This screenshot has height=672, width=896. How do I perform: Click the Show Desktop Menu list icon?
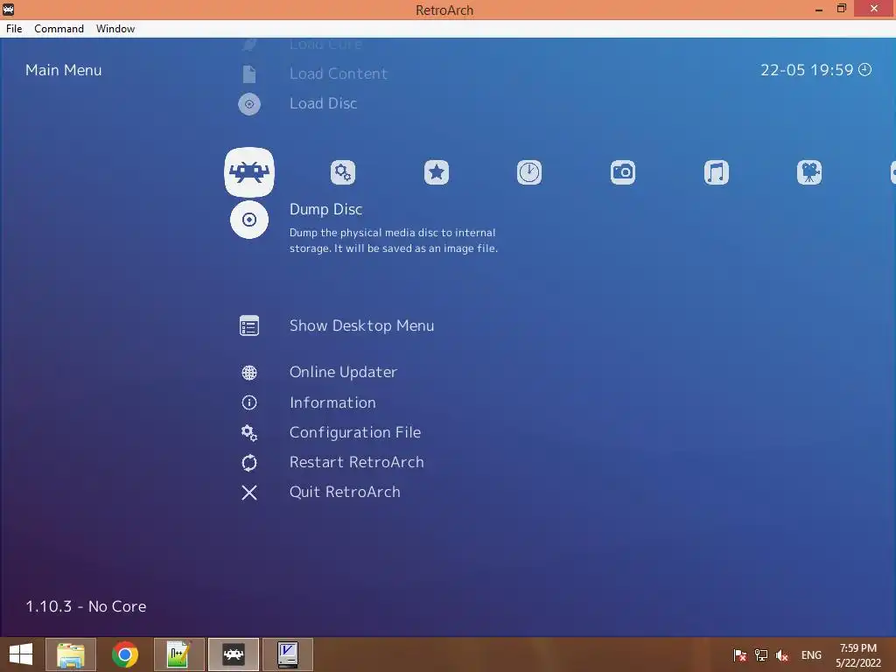tap(249, 325)
